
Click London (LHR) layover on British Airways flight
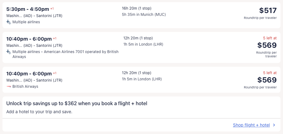click(142, 79)
